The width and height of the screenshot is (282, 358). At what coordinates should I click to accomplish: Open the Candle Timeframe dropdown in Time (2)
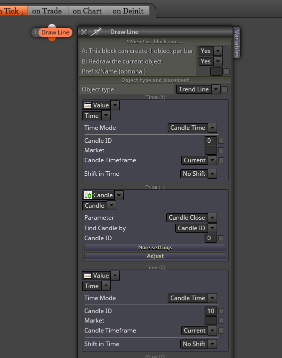click(199, 331)
